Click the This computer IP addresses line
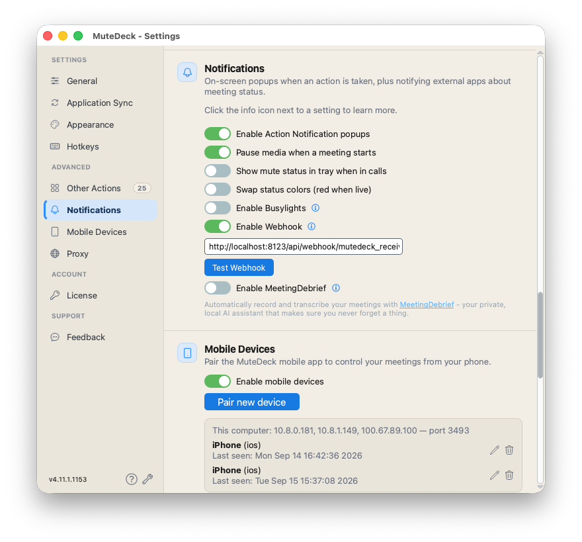The image size is (582, 542). (x=341, y=431)
